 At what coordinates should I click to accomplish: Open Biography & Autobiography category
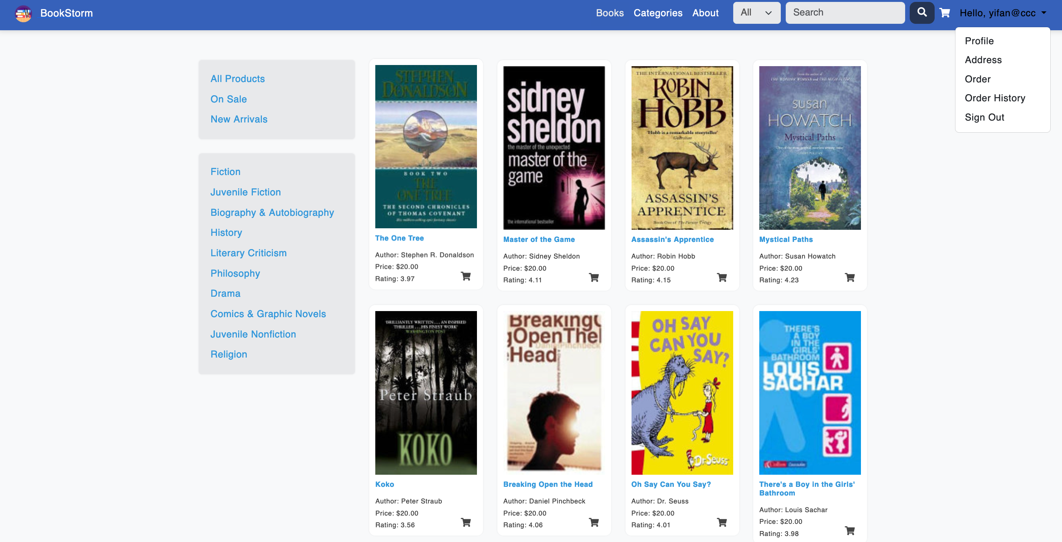pyautogui.click(x=272, y=212)
